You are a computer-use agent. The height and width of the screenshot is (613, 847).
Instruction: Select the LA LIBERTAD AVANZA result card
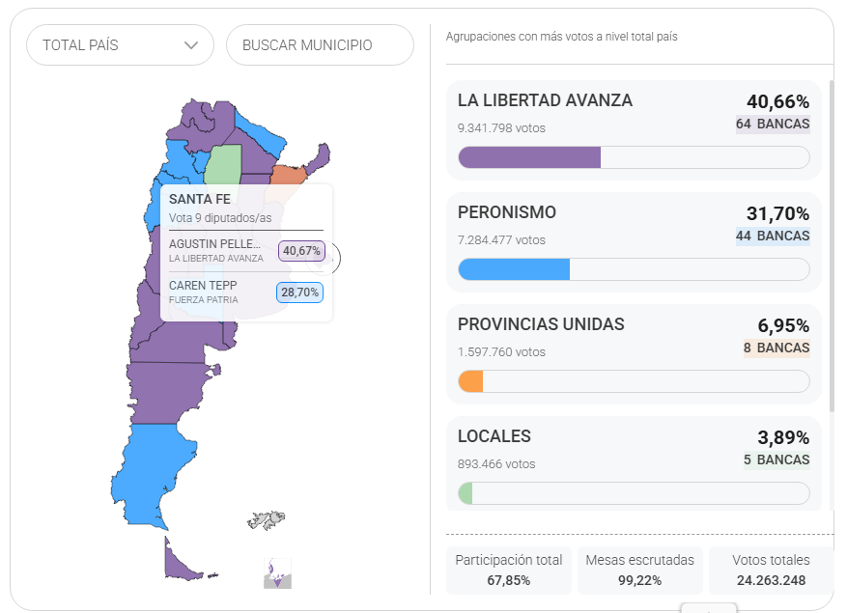tap(634, 129)
